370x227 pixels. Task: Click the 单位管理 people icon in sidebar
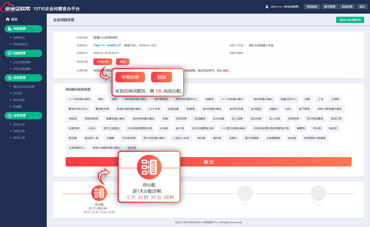point(10,29)
